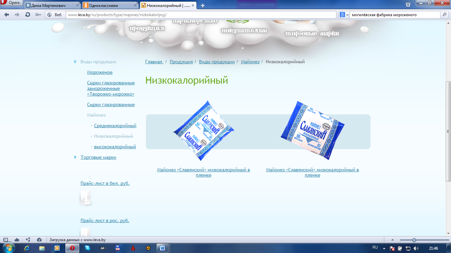Open the Opera Unite icon in status bar
Viewport: 451px width, 253px height.
28,240
